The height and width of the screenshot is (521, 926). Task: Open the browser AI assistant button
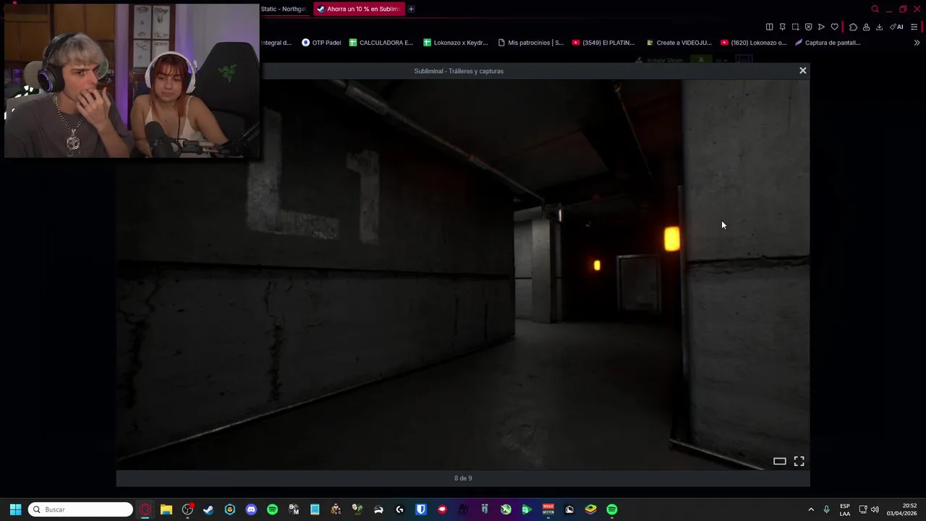[x=896, y=27]
